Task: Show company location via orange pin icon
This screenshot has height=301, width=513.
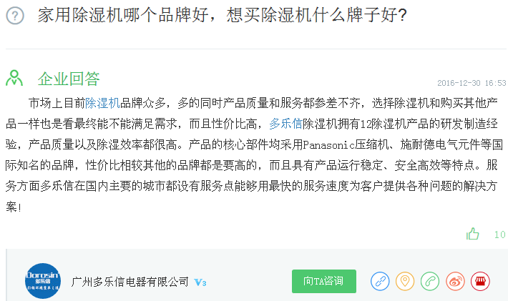Action: point(405,281)
